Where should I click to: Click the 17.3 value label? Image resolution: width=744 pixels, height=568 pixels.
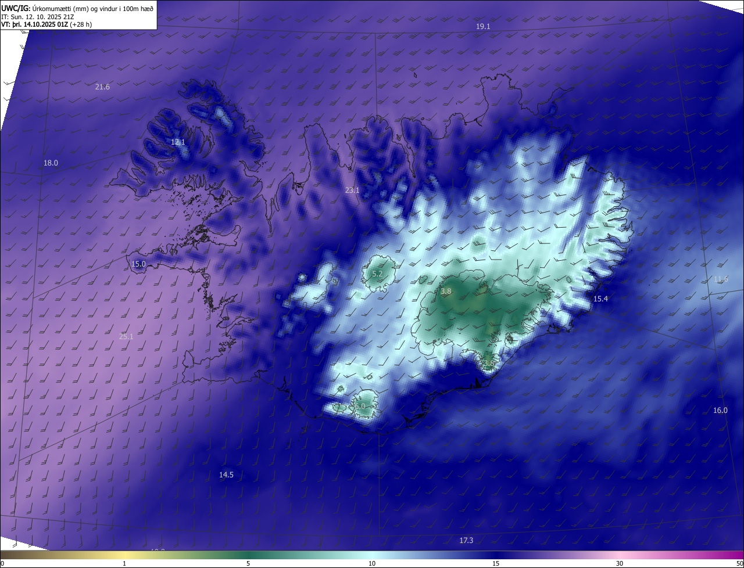(x=466, y=541)
